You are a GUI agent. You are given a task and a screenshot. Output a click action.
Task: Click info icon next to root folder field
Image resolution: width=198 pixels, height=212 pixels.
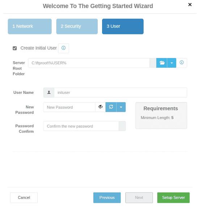[x=181, y=63]
